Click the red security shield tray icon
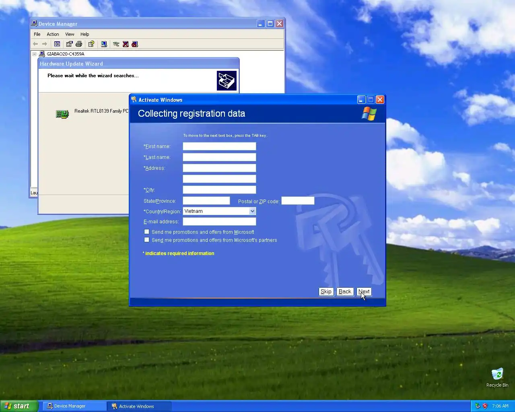 485,406
